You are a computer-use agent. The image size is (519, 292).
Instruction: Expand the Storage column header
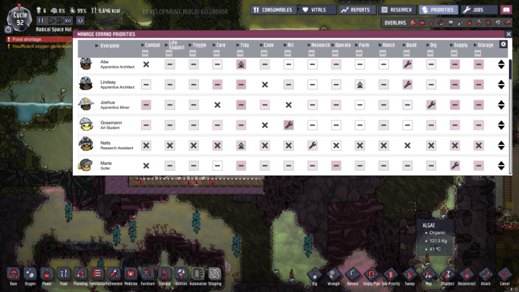pyautogui.click(x=483, y=45)
